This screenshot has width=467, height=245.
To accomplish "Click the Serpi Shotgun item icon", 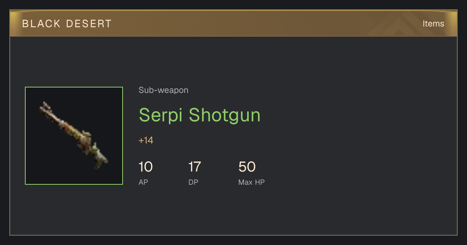I will tap(74, 136).
